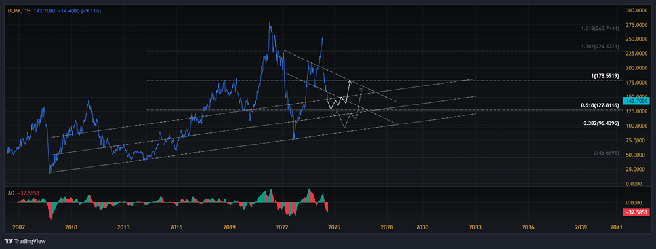656x249 pixels.
Task: Click 2025 on the time axis
Action: pos(334,227)
